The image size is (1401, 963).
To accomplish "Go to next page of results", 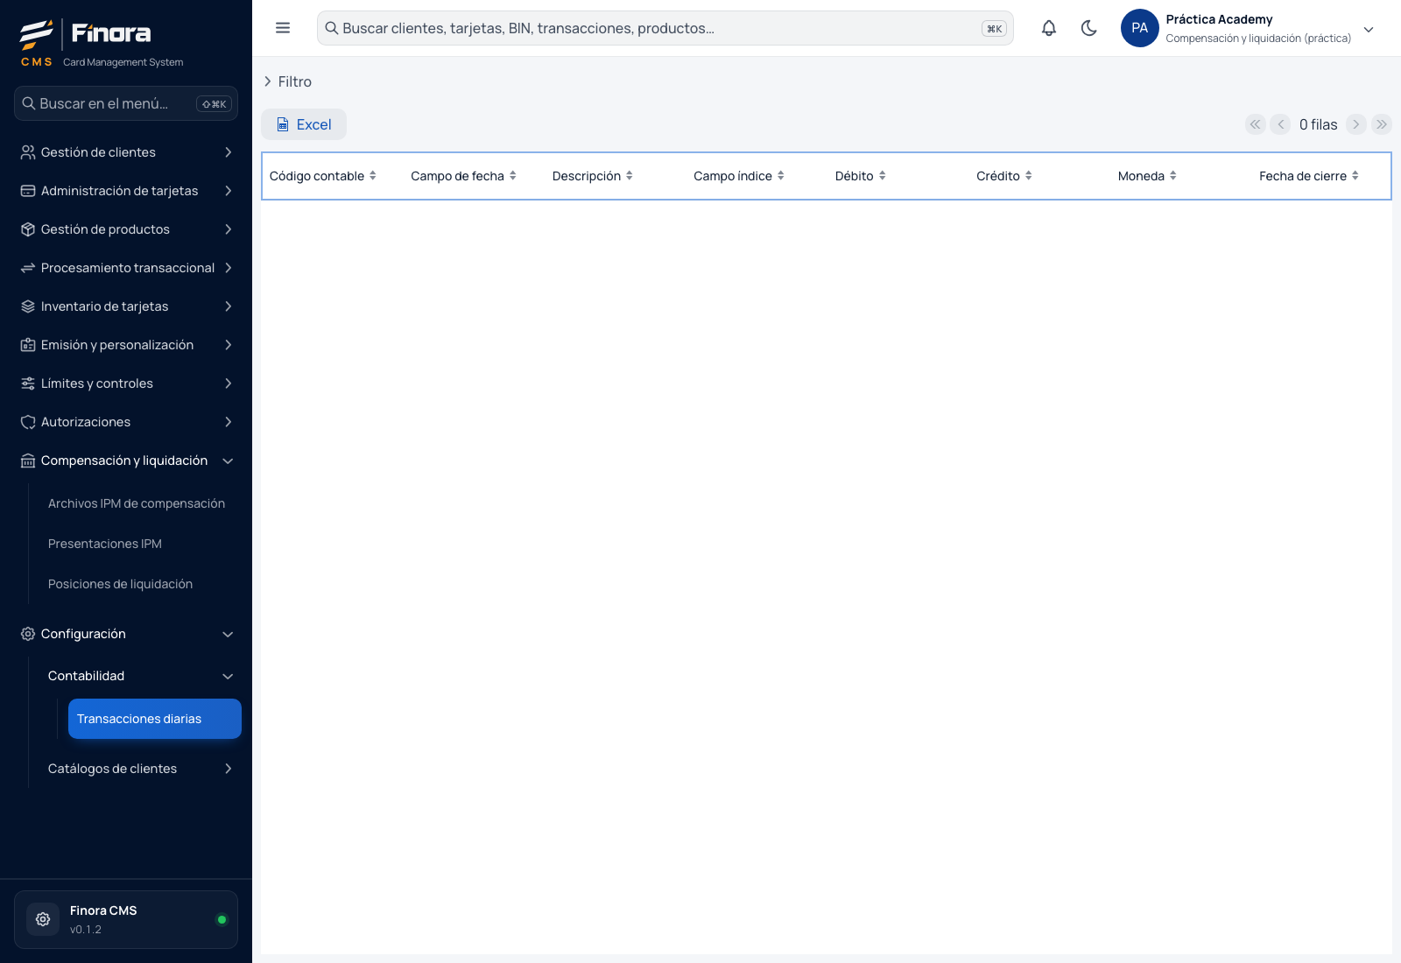I will click(1356, 124).
